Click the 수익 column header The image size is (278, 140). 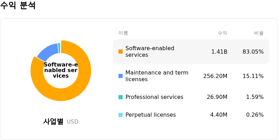222,33
